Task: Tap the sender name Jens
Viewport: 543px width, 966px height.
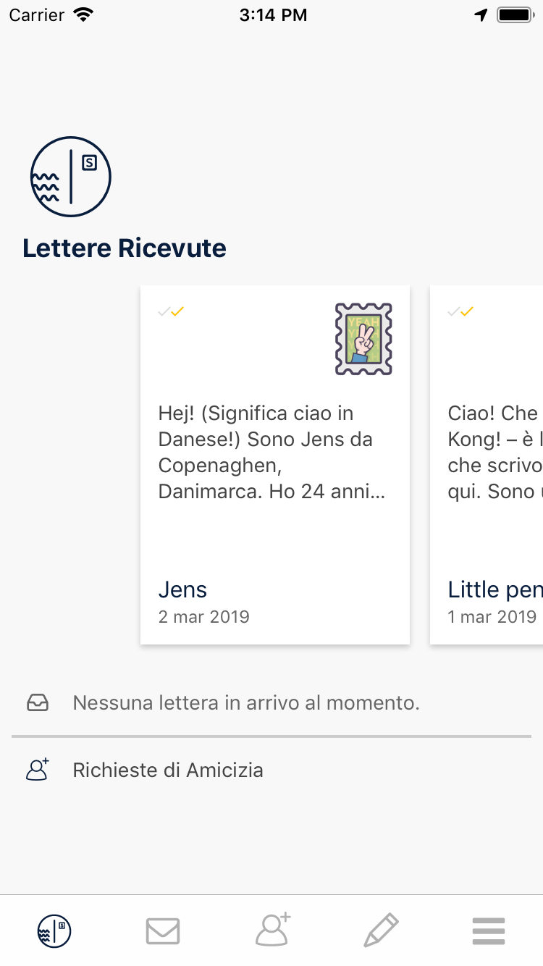Action: 182,590
